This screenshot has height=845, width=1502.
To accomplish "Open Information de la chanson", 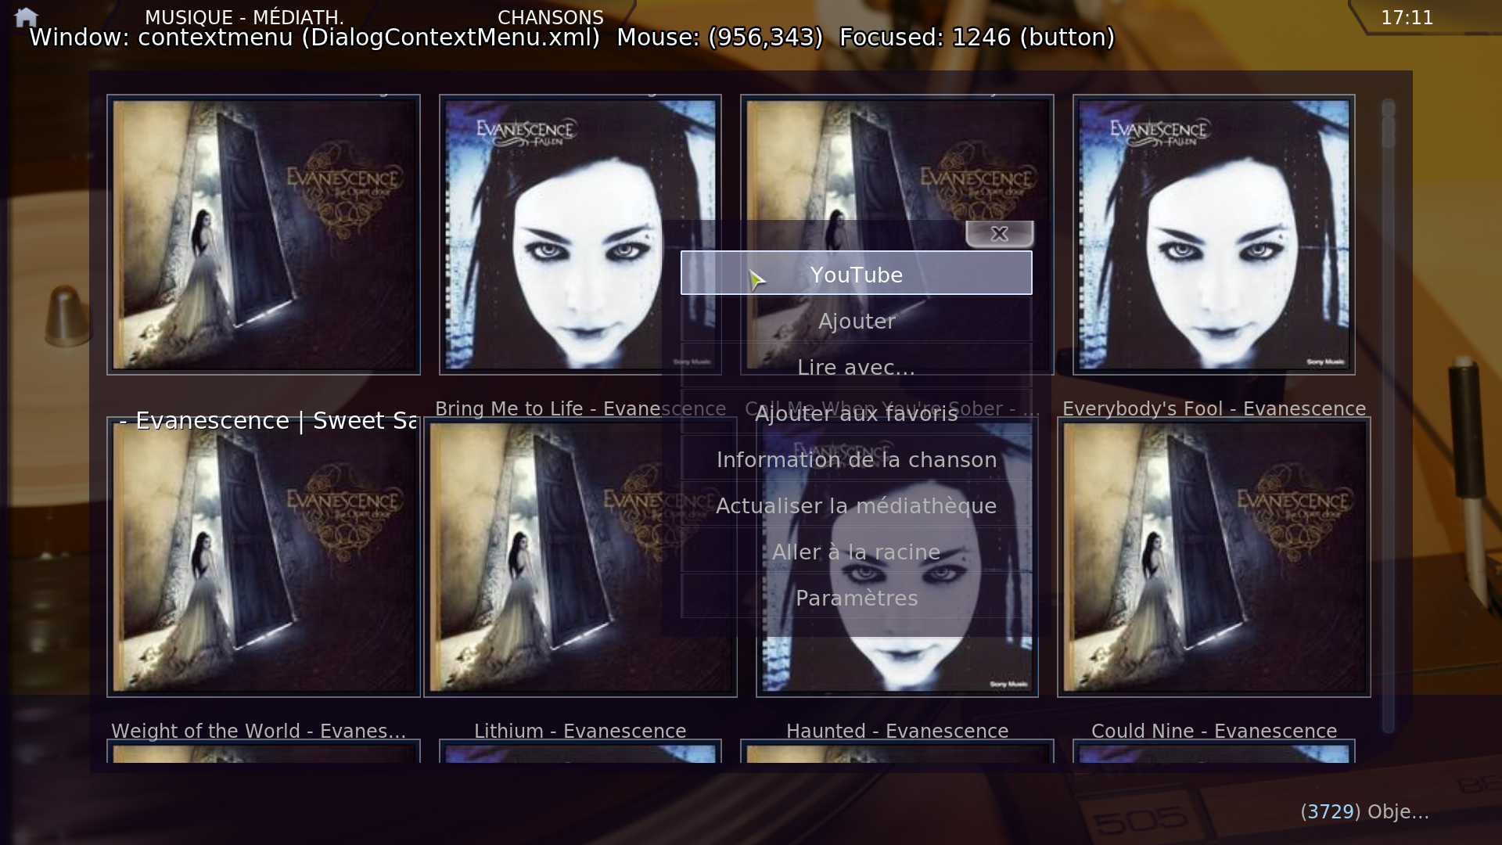I will coord(857,459).
